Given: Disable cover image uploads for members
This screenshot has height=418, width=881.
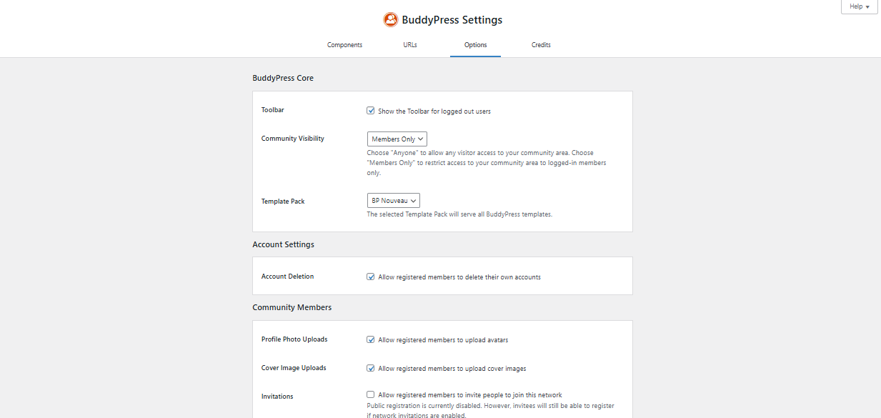Looking at the screenshot, I should 371,367.
